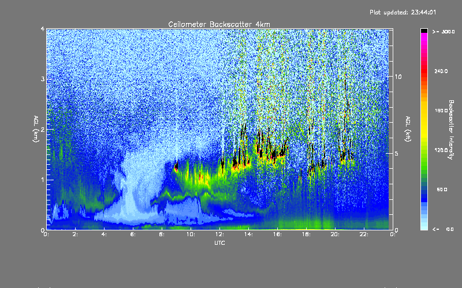Select the '18:' time tick label
The height and width of the screenshot is (288, 462).
coord(306,234)
